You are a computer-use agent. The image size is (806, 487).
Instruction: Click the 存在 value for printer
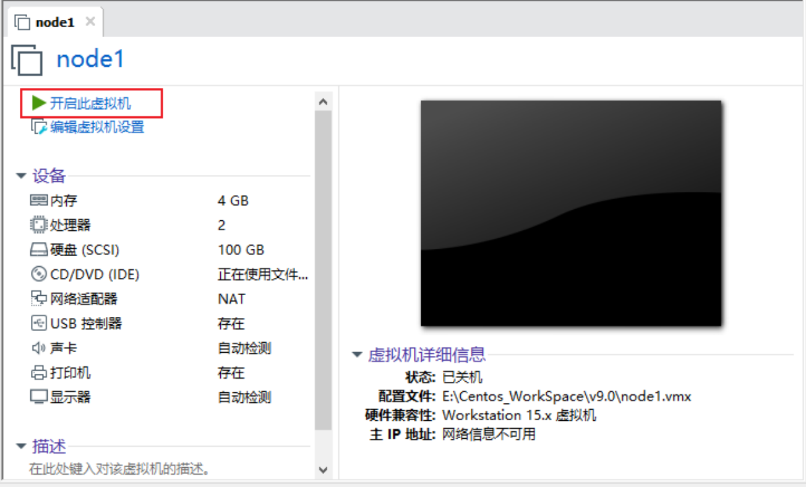pos(231,373)
